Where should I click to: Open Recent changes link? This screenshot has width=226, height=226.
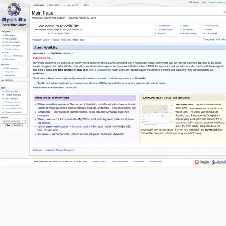click(x=12, y=45)
